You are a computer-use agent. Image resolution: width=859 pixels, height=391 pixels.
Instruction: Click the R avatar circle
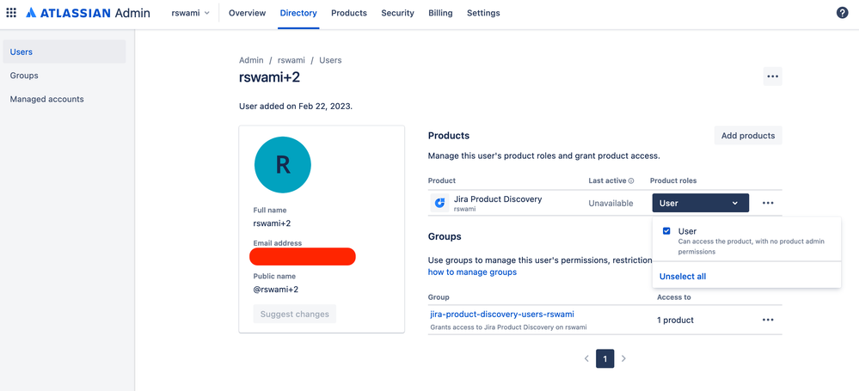283,165
